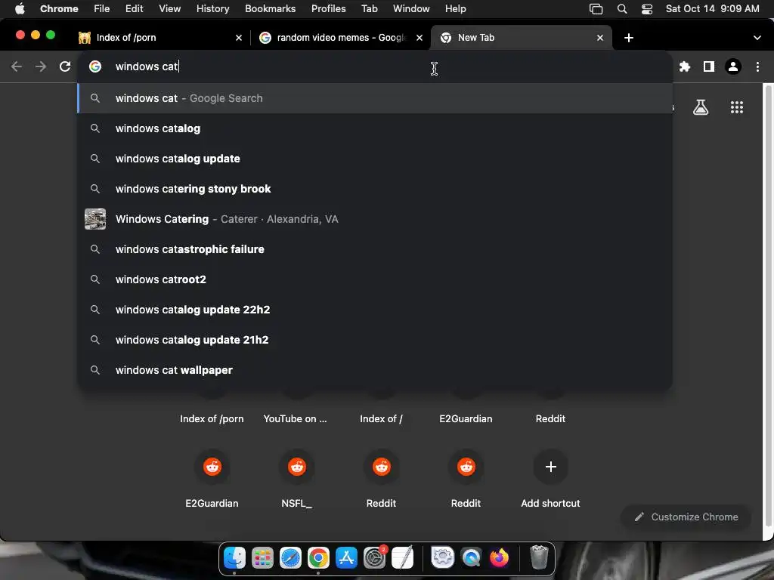
Task: Open Windows Catering Alexandria VA suggestion
Action: pyautogui.click(x=375, y=219)
